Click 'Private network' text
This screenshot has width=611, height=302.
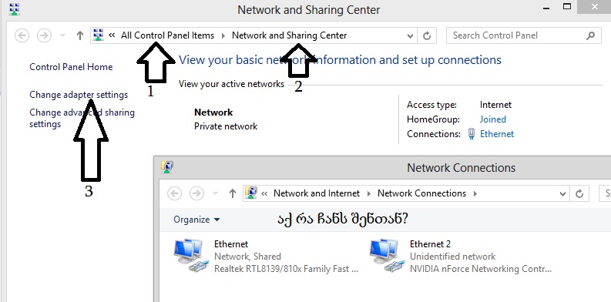(x=226, y=126)
